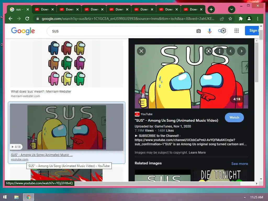This screenshot has height=201, width=268.
Task: Click the Google logo
Action: coord(23,31)
